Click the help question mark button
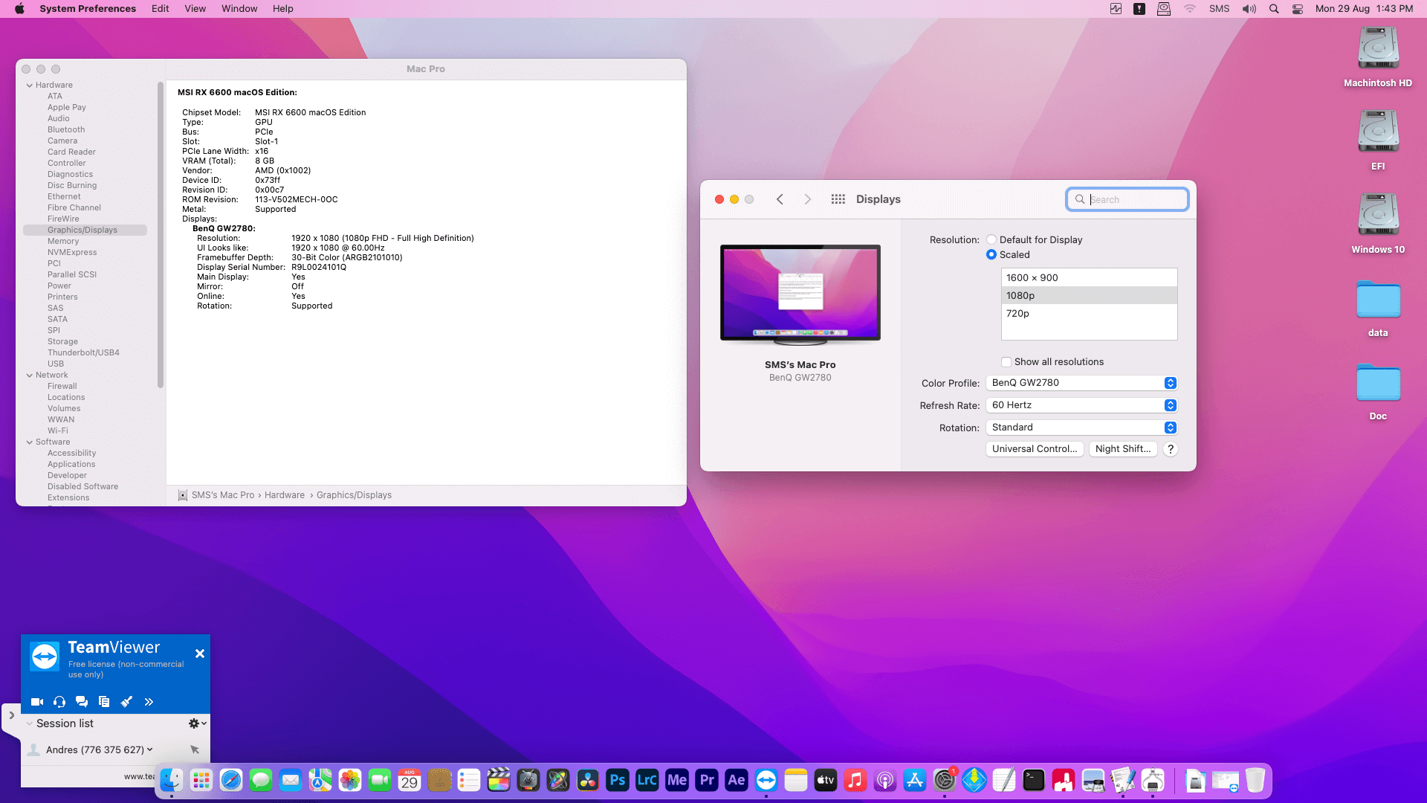This screenshot has height=803, width=1427. [1171, 449]
